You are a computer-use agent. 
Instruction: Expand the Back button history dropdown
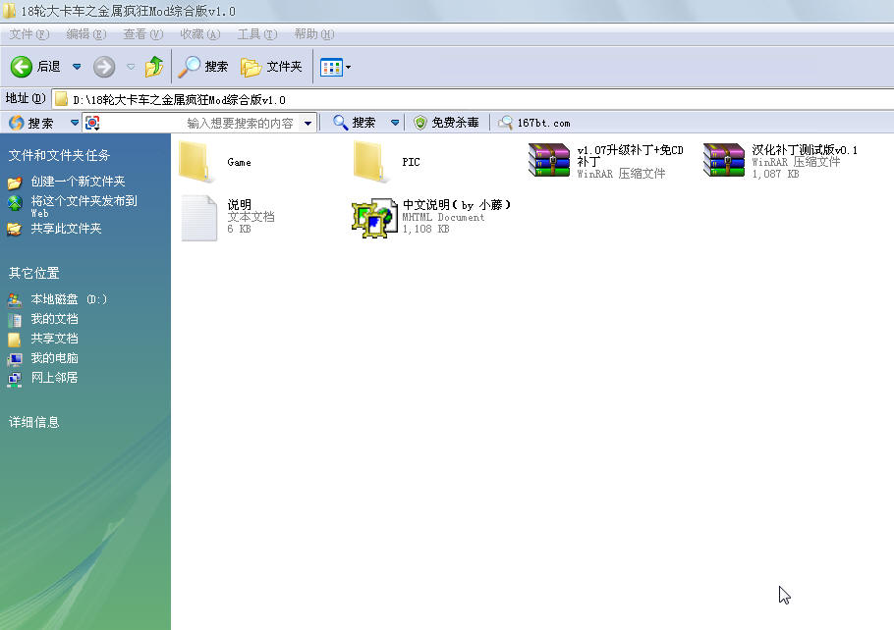coord(77,67)
